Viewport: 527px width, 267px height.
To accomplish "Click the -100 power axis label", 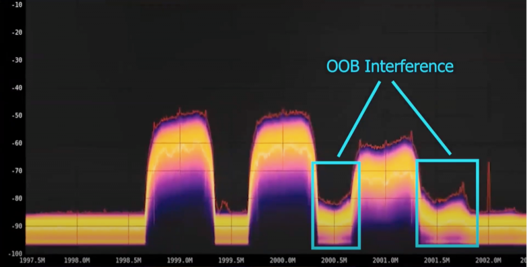I will [x=14, y=254].
